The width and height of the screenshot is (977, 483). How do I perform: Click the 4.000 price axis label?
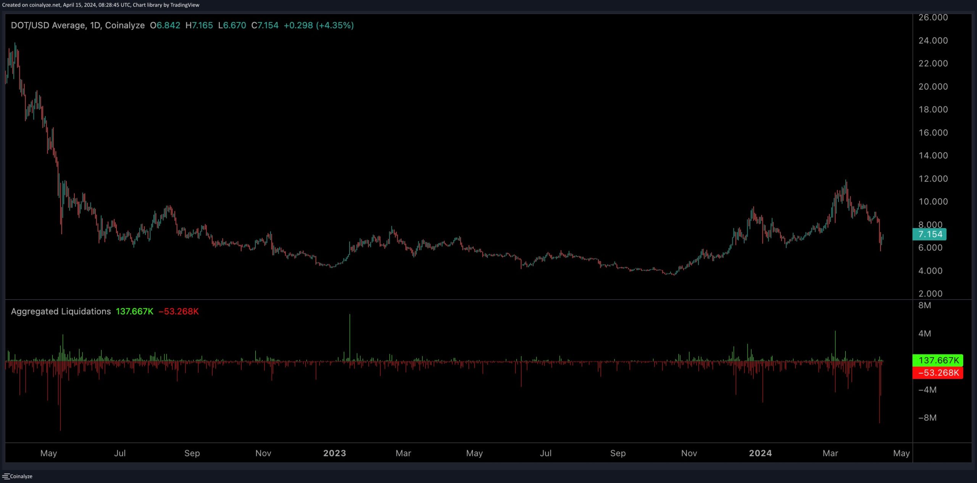pos(930,271)
